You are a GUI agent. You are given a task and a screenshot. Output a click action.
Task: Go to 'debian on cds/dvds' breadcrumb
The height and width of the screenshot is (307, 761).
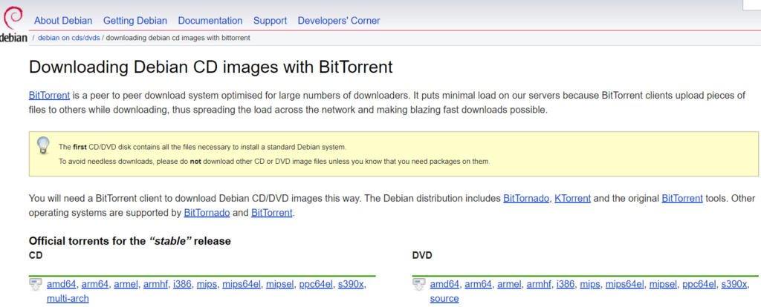coord(69,38)
